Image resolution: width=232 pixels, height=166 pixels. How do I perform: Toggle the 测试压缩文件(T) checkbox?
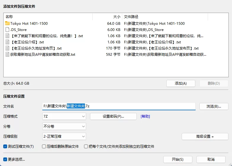click(x=5, y=146)
